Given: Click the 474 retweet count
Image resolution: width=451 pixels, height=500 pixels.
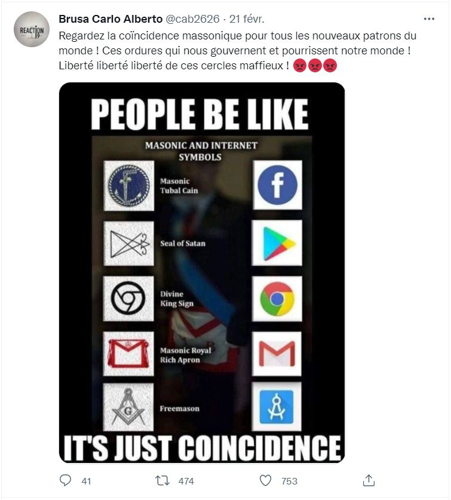Looking at the screenshot, I should click(186, 481).
